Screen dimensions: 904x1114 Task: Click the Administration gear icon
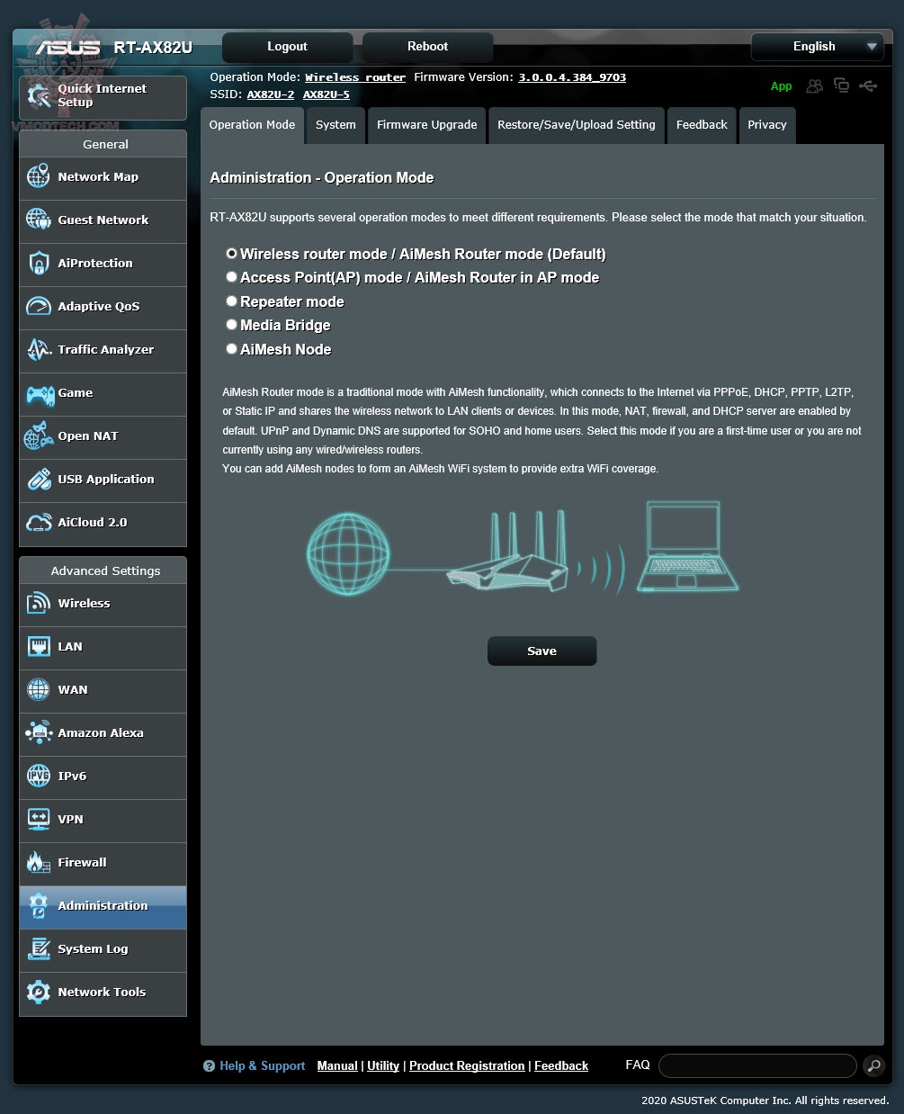tap(39, 905)
